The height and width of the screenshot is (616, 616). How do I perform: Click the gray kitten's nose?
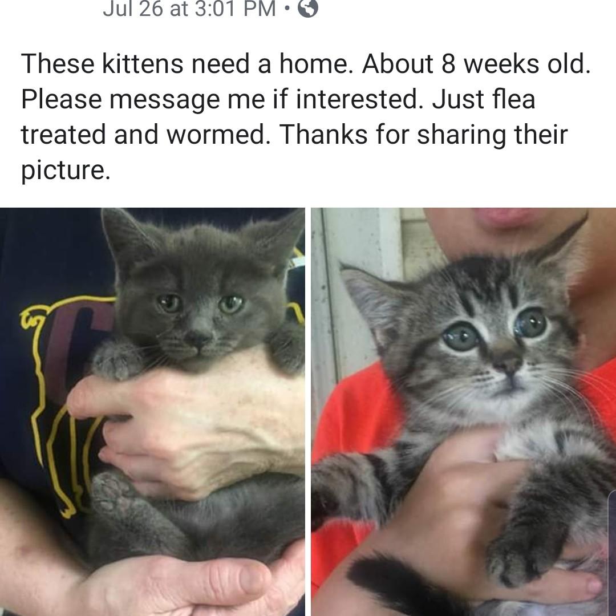point(199,337)
